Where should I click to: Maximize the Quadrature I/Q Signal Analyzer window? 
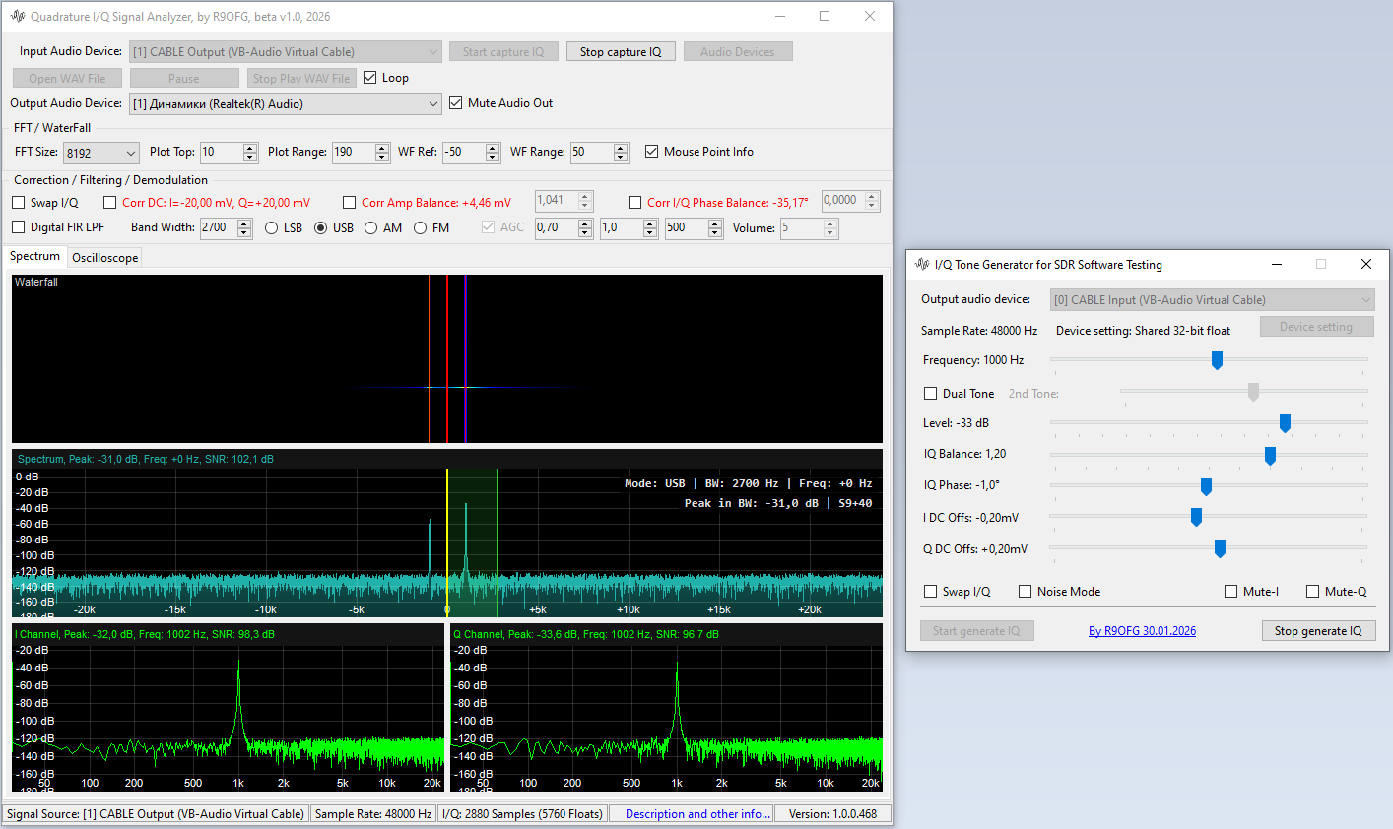coord(825,16)
